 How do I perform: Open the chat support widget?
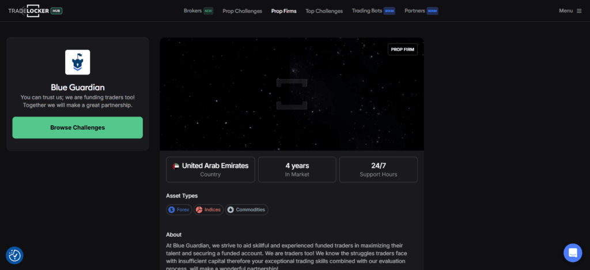pos(573,253)
